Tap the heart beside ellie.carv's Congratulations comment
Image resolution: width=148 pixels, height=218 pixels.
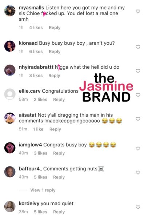138,95
